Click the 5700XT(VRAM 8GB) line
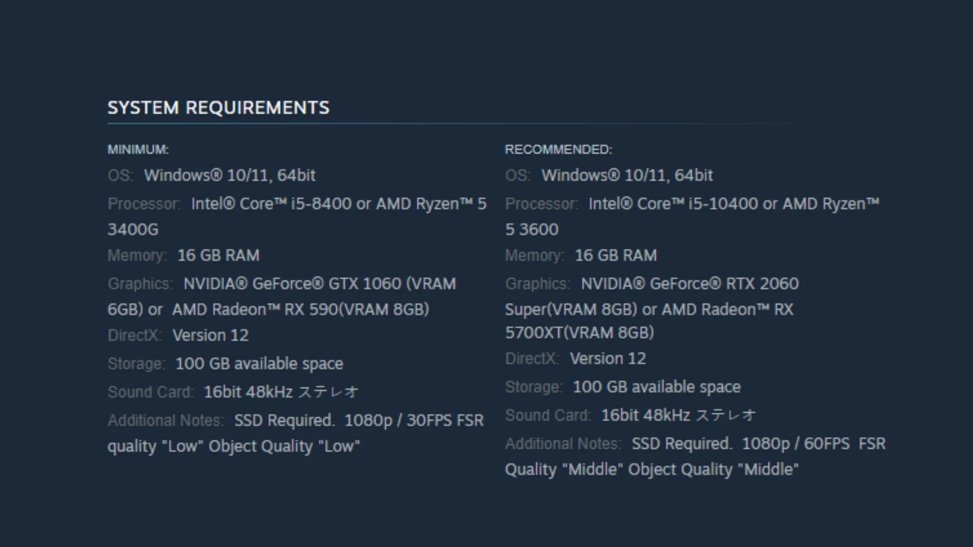The height and width of the screenshot is (547, 973). [x=579, y=333]
